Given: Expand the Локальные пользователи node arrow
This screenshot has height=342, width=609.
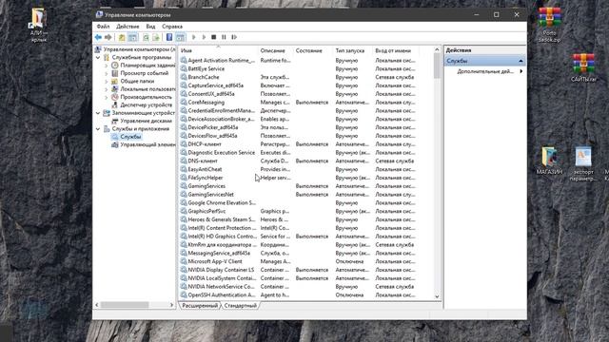Looking at the screenshot, I should pos(106,89).
